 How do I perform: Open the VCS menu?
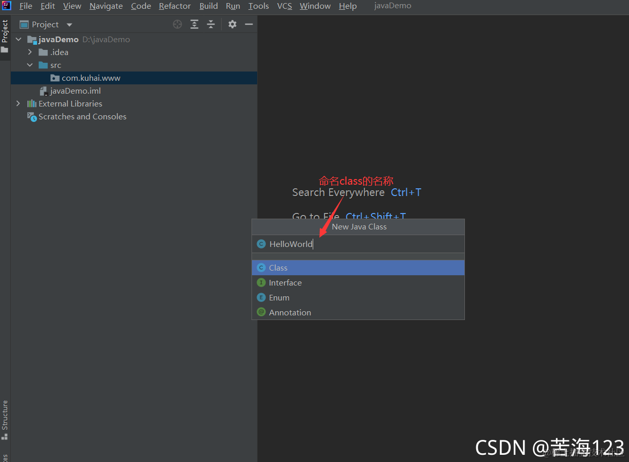(284, 6)
